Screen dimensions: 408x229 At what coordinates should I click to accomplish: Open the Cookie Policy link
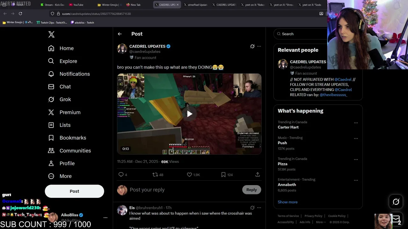(337, 216)
